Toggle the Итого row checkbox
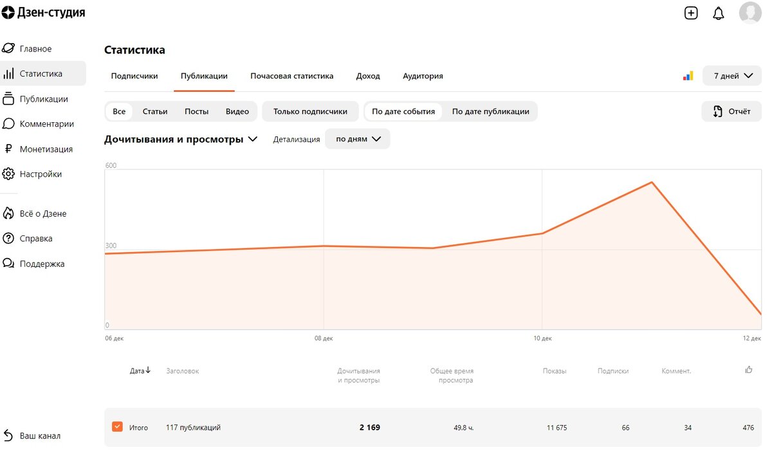772x456 pixels. (117, 427)
